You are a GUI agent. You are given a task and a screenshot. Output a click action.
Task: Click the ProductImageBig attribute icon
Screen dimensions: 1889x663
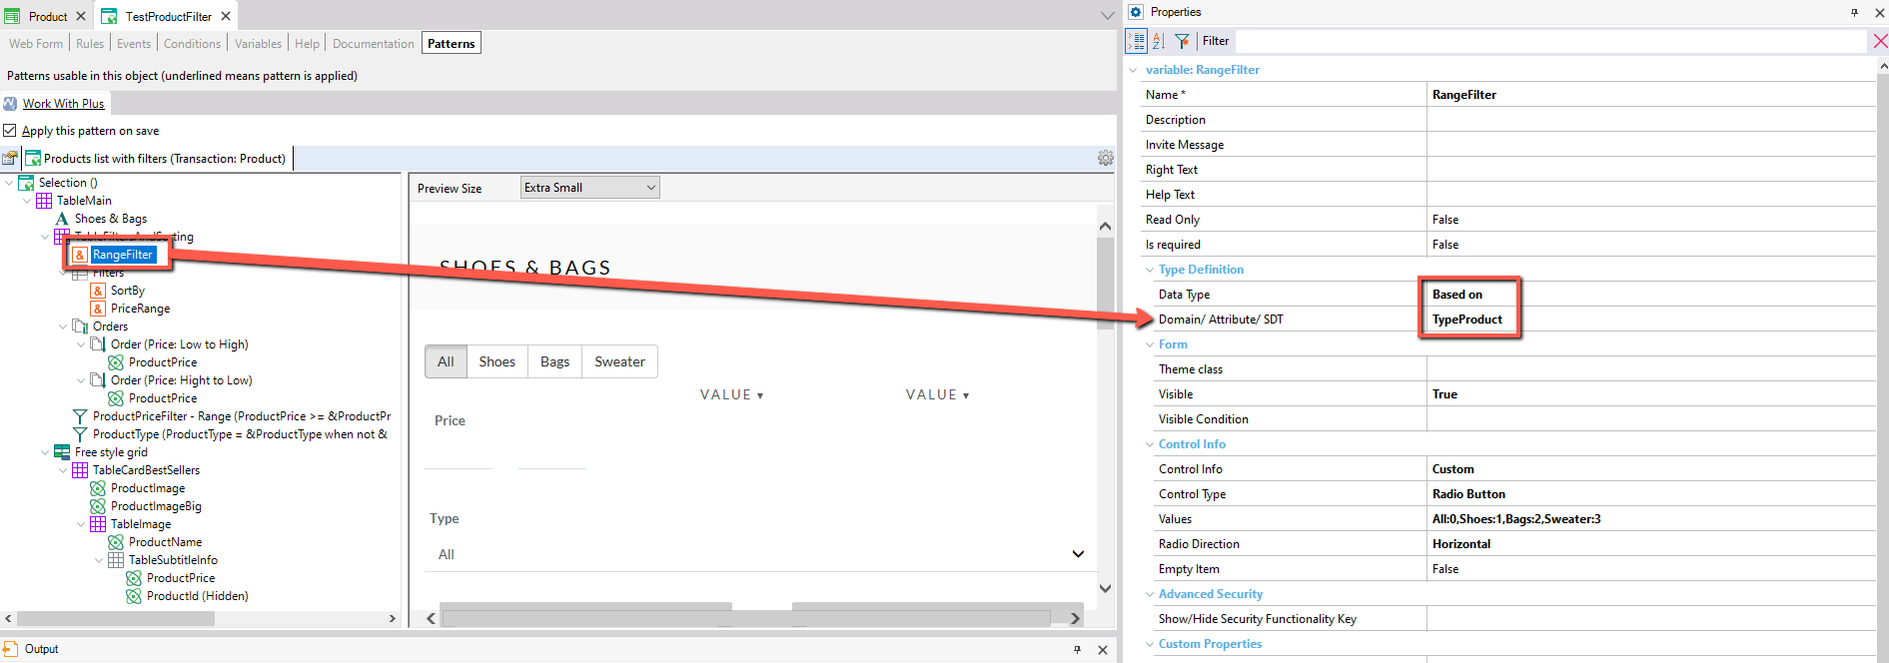[98, 506]
